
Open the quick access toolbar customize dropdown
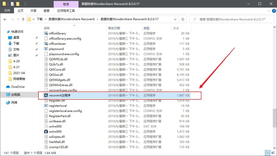click(22, 4)
